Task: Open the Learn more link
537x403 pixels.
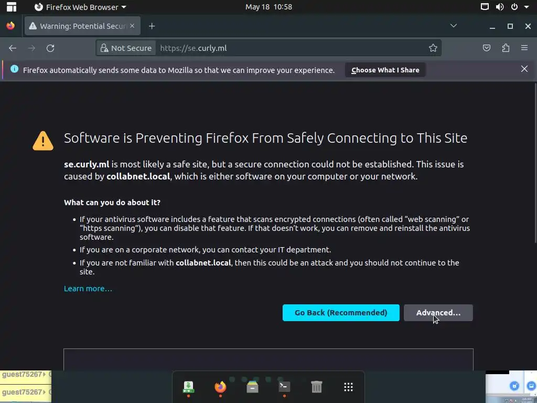Action: (x=88, y=289)
